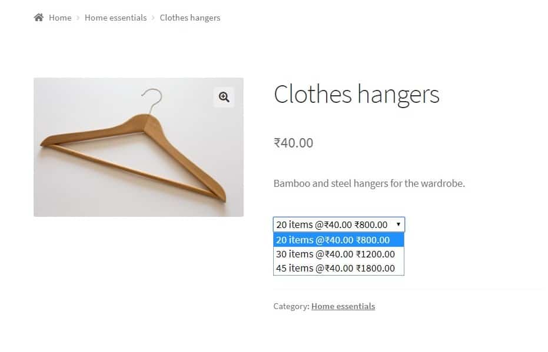548x352 pixels.
Task: Click the bamboo and steel hangers description
Action: 369,183
